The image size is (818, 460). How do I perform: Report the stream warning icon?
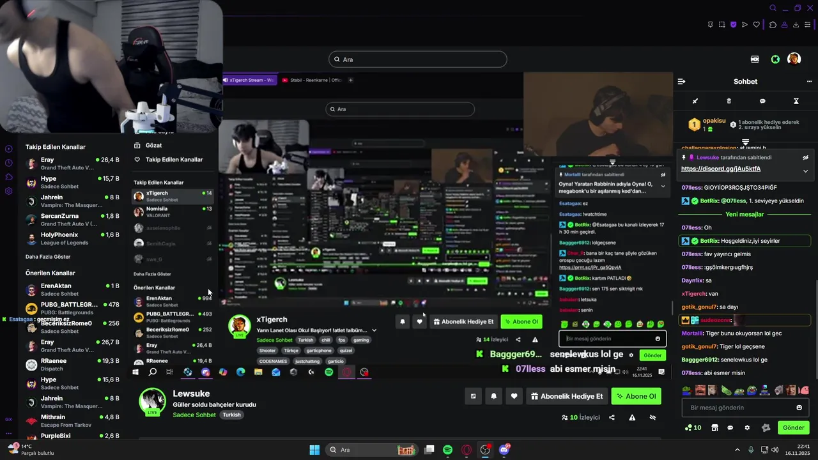(632, 417)
